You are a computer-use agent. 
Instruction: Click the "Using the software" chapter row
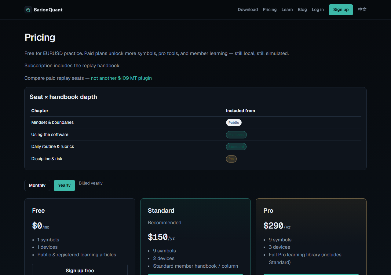tap(195, 135)
